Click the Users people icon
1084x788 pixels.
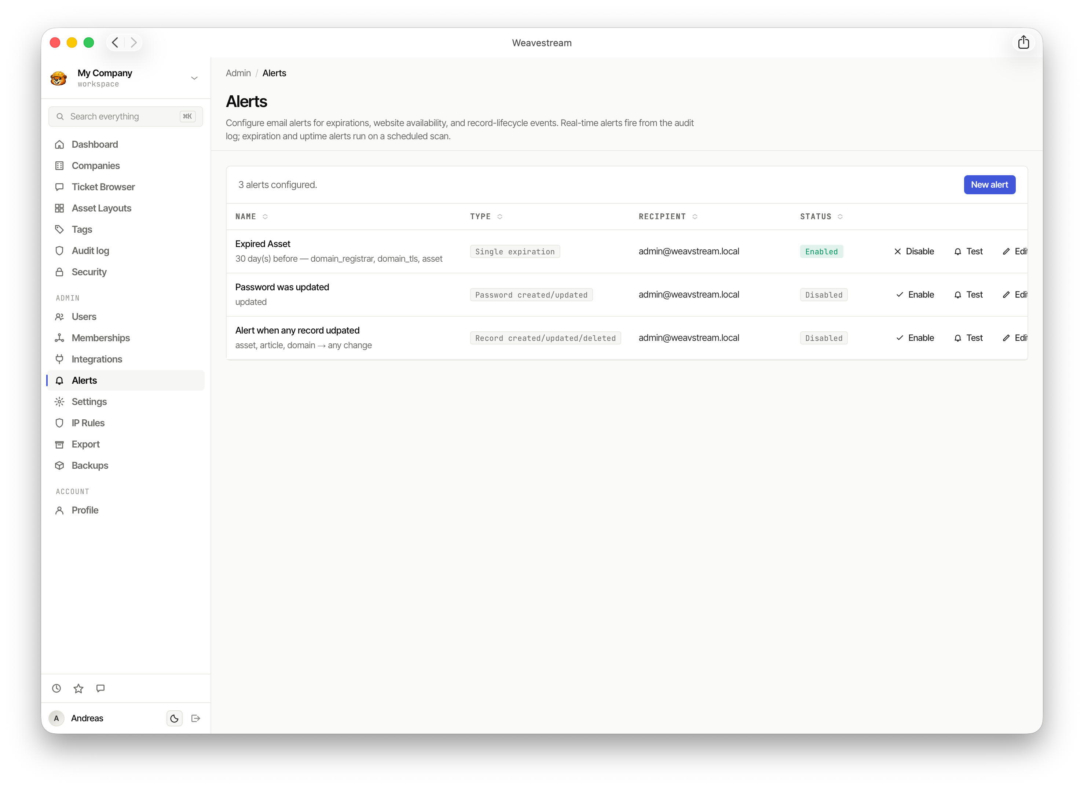[59, 317]
